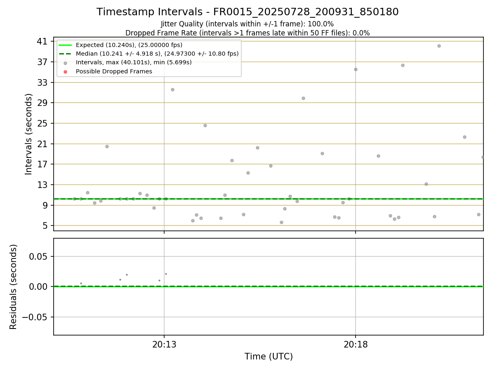
Task: Click the plot title 'Timestamp Intervals - FR0015_20250728_200931_850180'
Action: tap(247, 12)
